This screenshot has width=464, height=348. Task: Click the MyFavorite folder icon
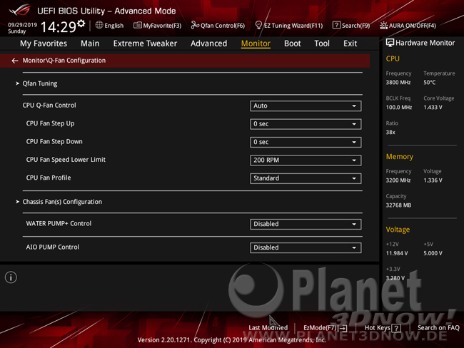click(x=137, y=26)
